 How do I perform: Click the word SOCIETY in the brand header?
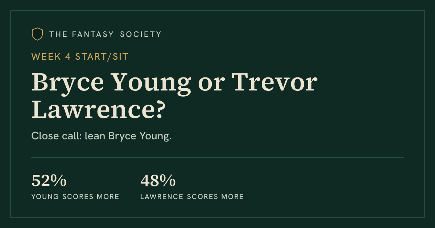[x=141, y=34]
